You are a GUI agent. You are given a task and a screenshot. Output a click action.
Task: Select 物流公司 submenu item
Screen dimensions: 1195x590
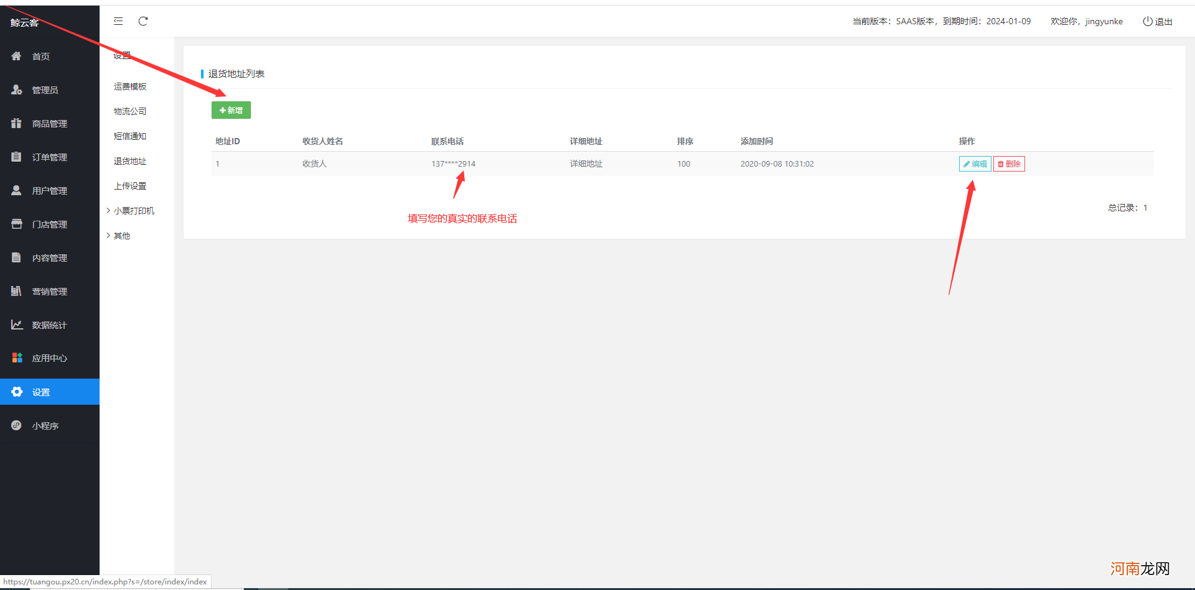[130, 111]
